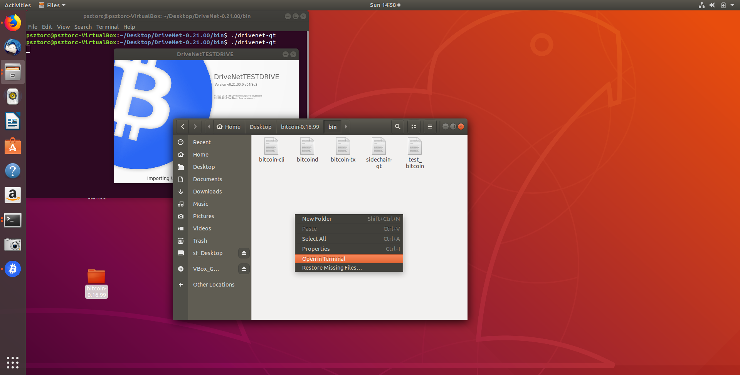Open VBox_G... in Files sidebar
Screen dimensions: 740x375
click(x=206, y=269)
